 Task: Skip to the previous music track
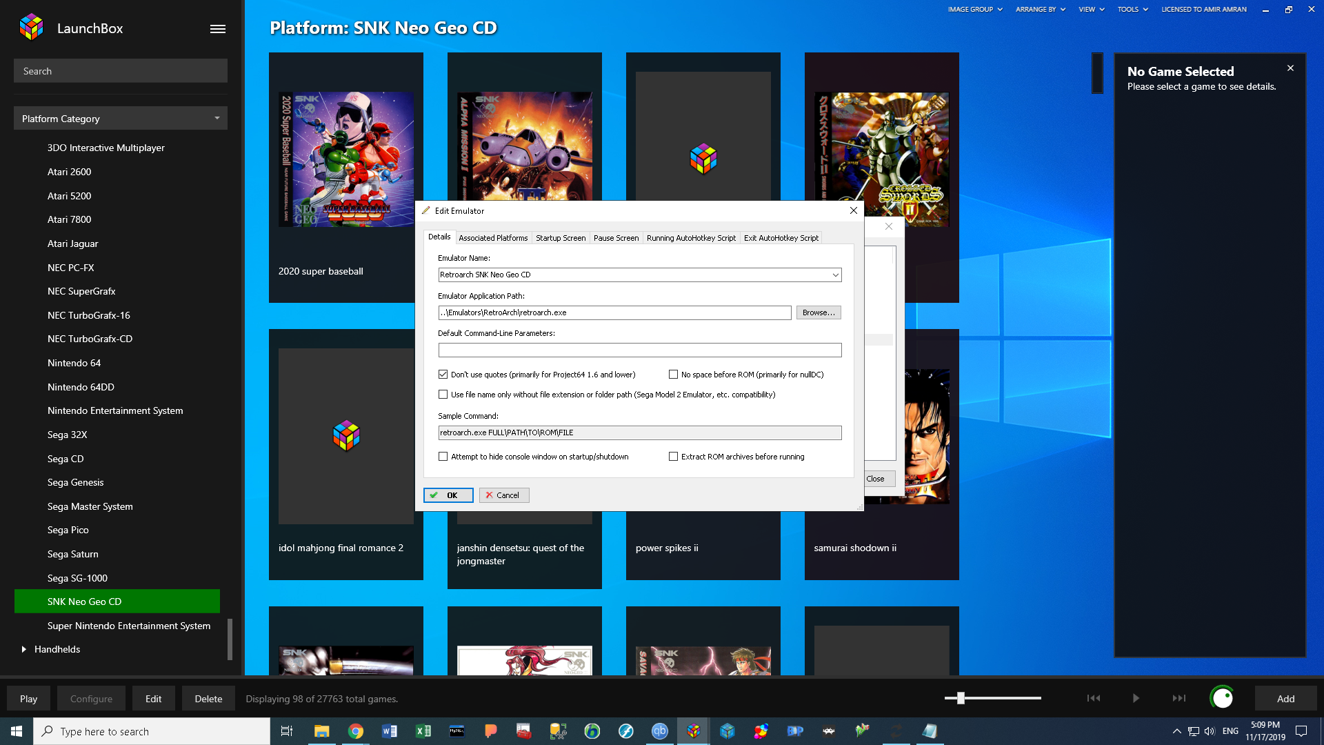(x=1094, y=698)
